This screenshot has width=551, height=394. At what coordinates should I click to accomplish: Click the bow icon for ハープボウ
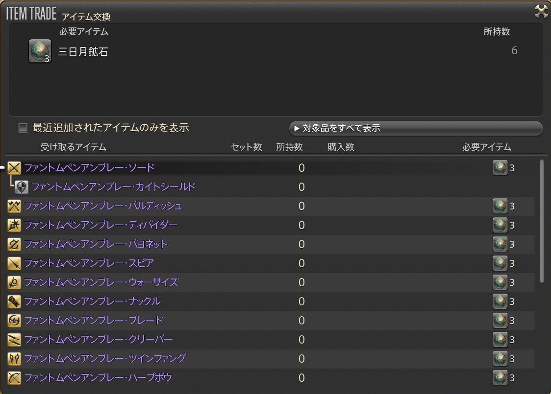[x=14, y=378]
